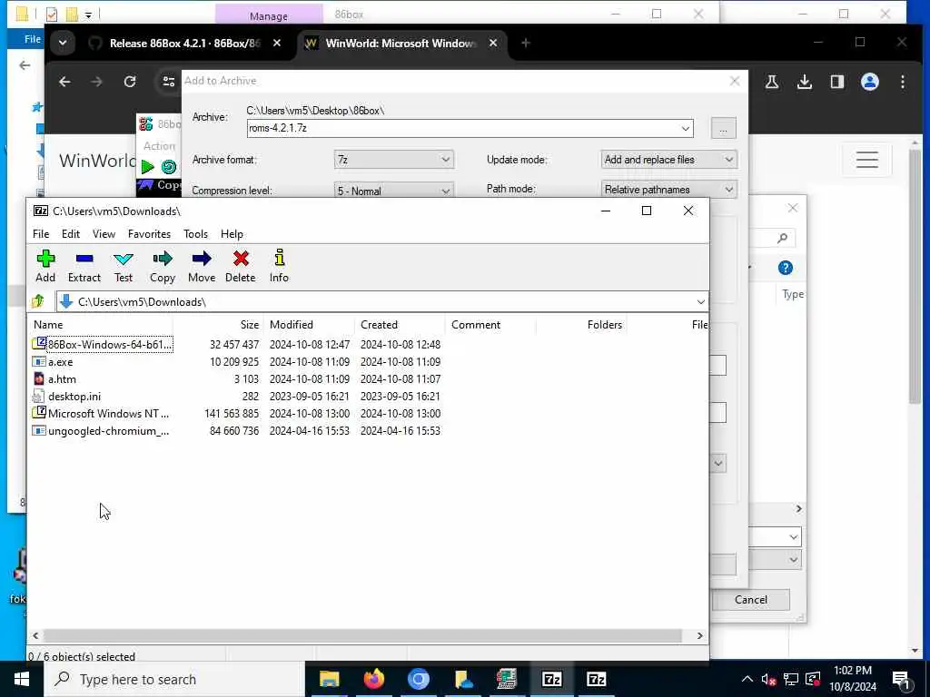Expand the 7-Zip address bar dropdown

[x=700, y=301]
